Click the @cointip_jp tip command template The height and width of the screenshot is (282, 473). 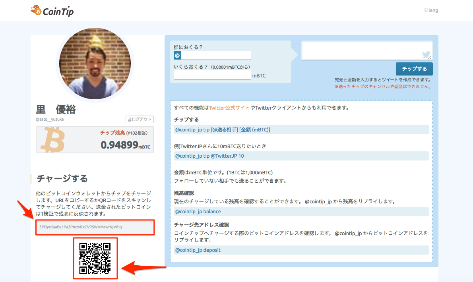point(301,130)
